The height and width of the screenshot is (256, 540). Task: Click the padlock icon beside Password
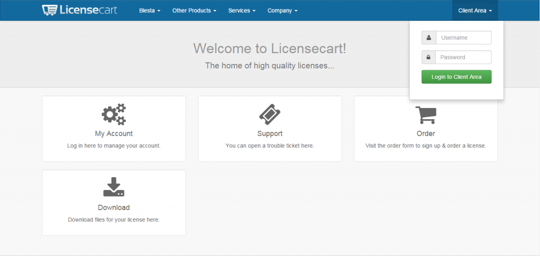click(428, 57)
